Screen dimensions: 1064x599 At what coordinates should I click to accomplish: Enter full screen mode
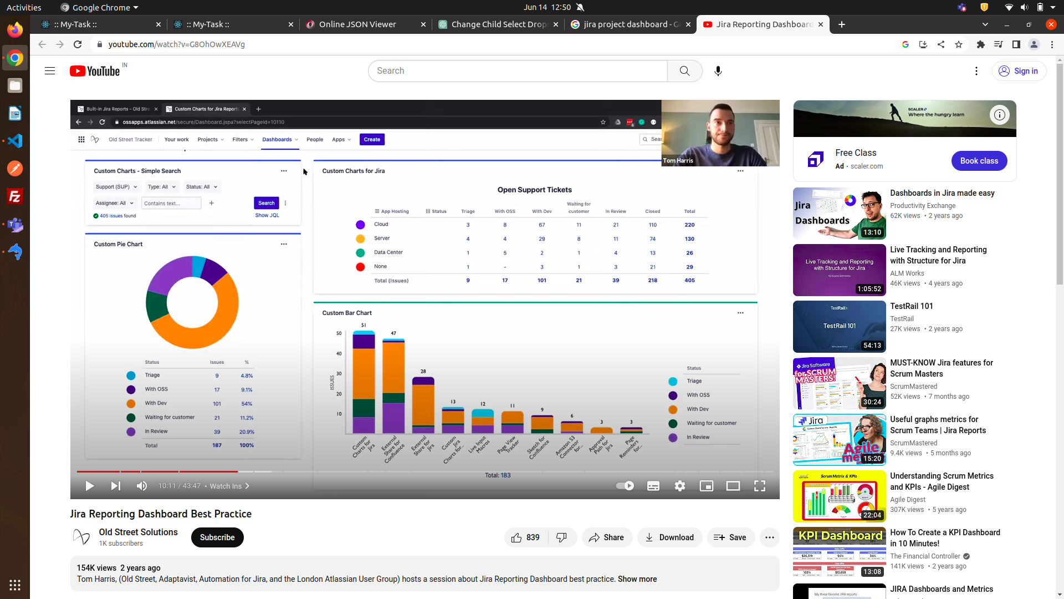click(x=760, y=486)
